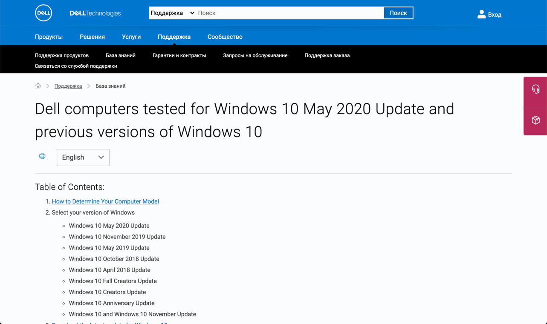Focus the Поиск search input field
Screen dimensions: 547x324
290,13
